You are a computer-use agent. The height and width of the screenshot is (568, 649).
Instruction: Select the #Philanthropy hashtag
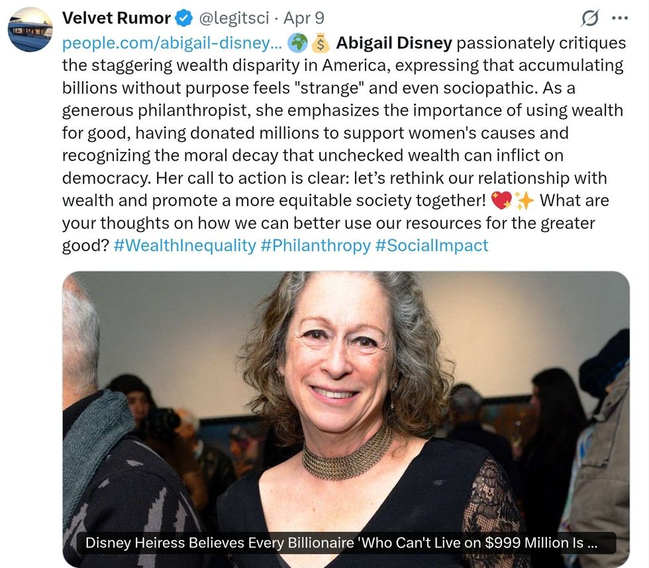(x=315, y=245)
